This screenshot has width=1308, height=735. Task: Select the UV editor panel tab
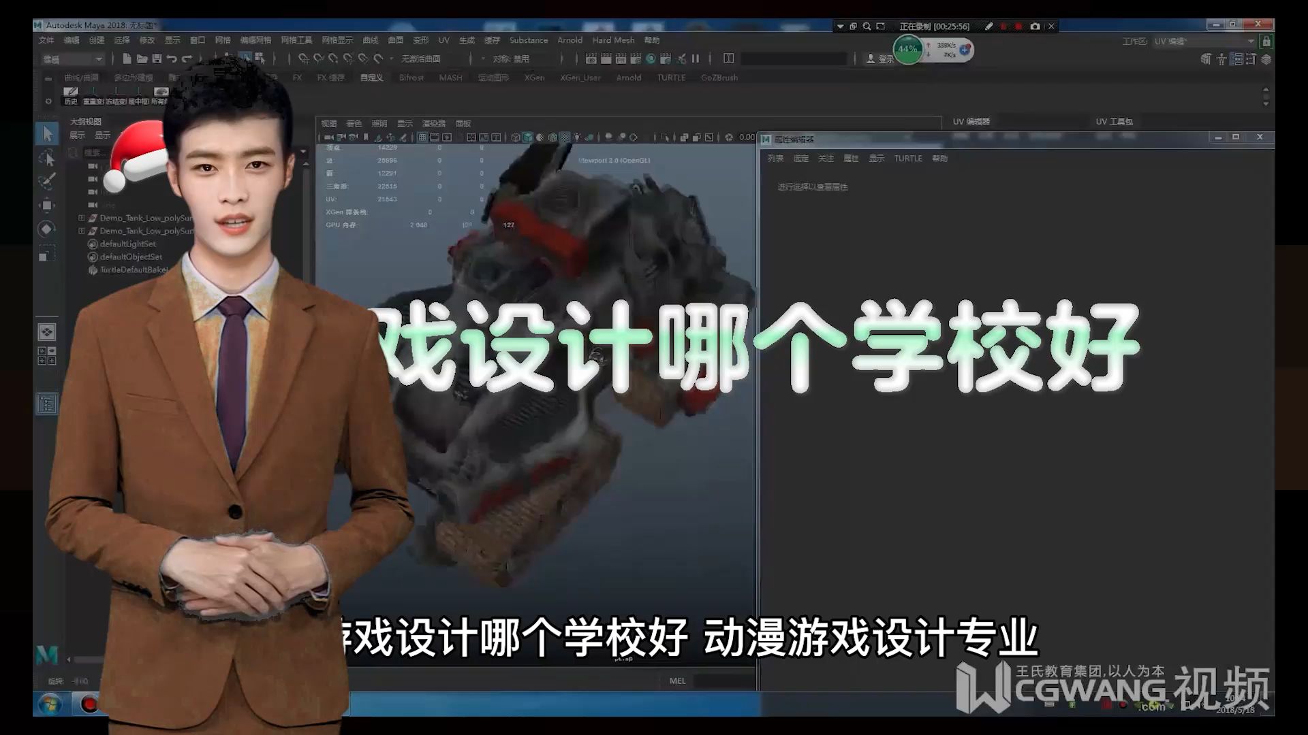tap(971, 122)
